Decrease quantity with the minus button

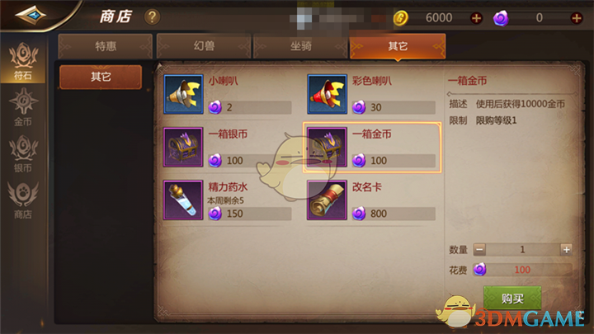pos(479,250)
